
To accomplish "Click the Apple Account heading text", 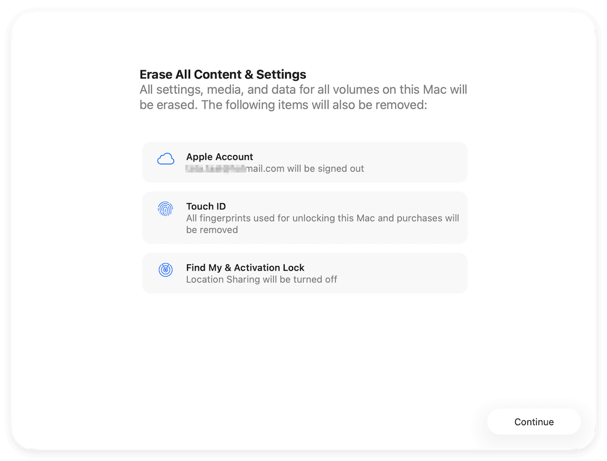I will 219,156.
